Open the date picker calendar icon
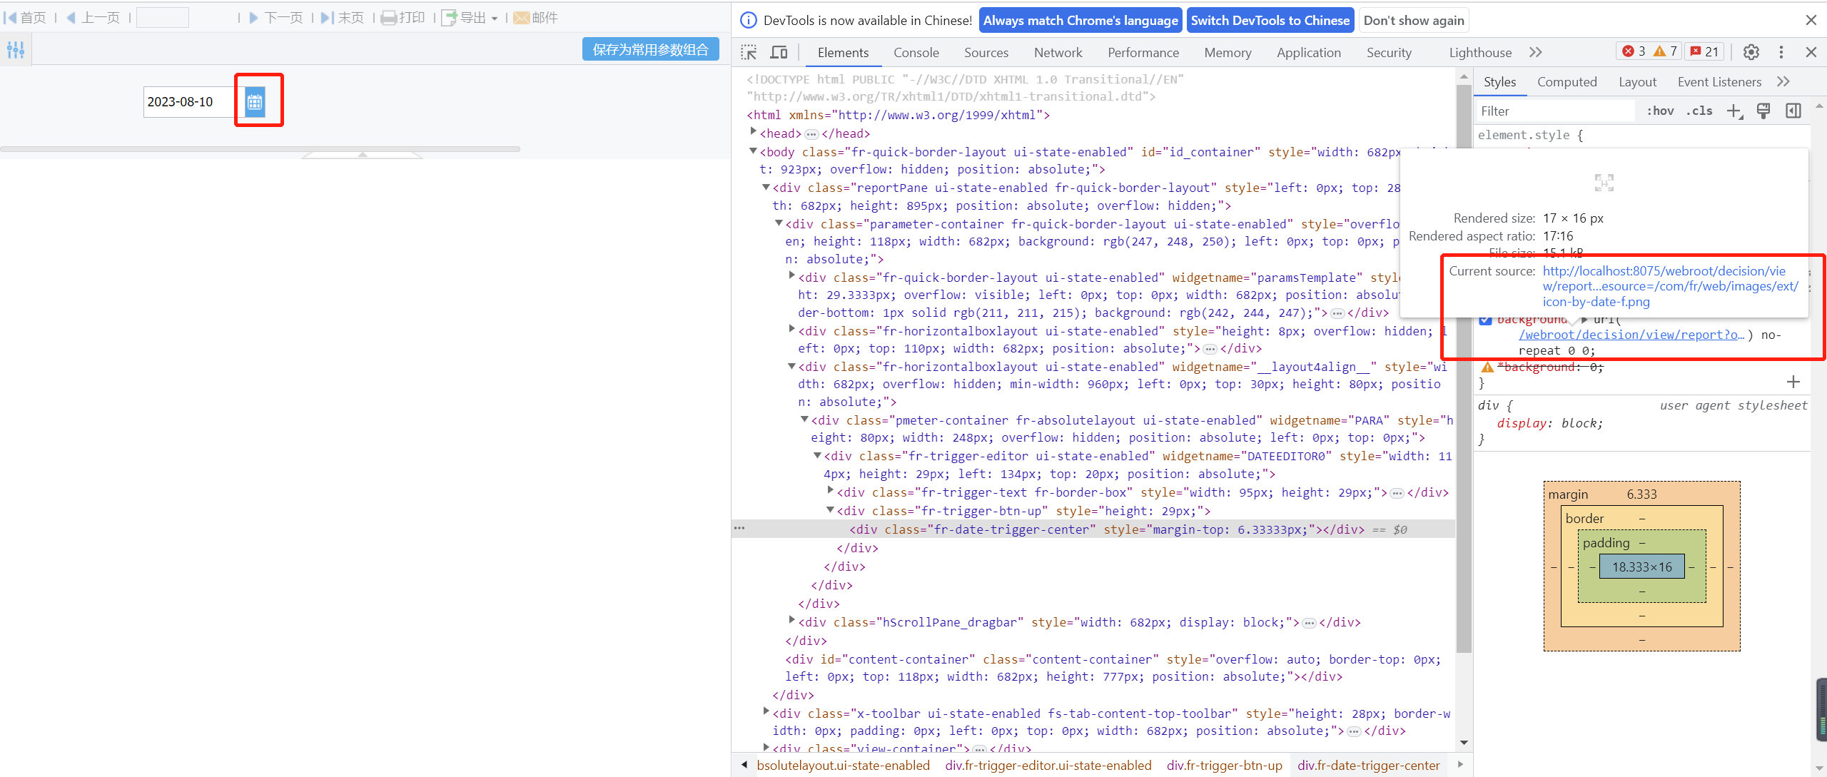 pos(255,102)
